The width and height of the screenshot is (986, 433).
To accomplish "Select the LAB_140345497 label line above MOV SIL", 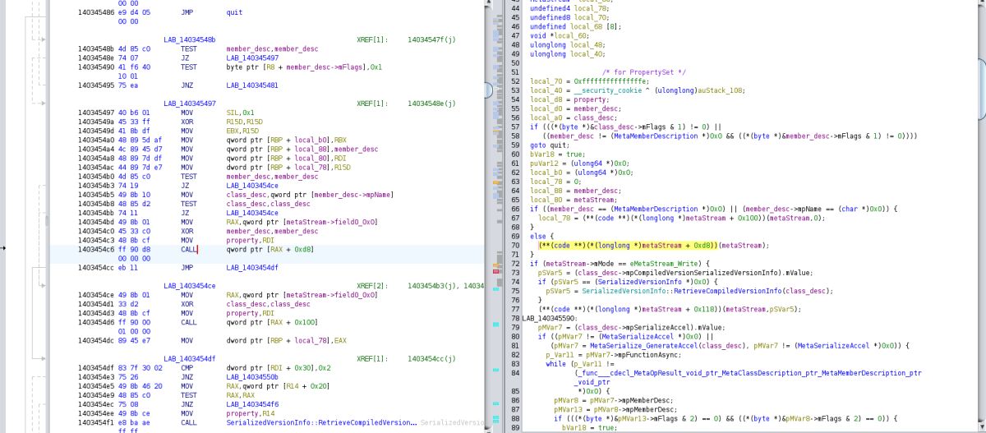I will click(x=190, y=104).
